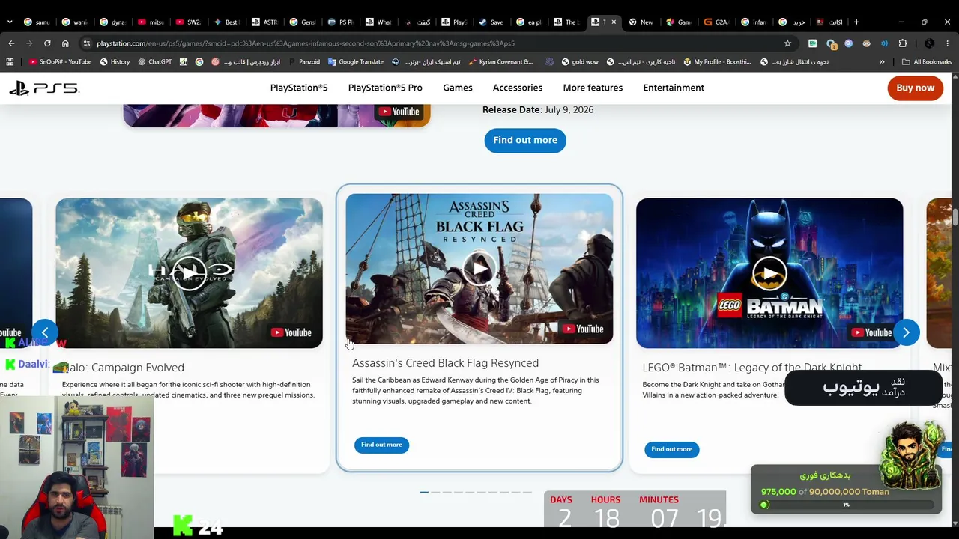Open the Chrome three-dot menu
The width and height of the screenshot is (959, 539).
947,43
